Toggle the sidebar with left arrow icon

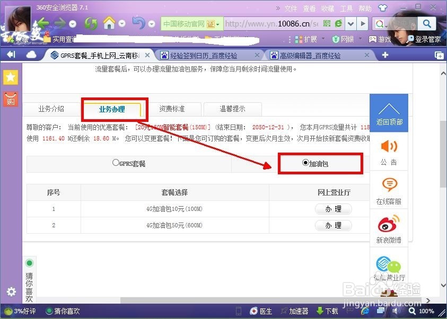click(11, 55)
